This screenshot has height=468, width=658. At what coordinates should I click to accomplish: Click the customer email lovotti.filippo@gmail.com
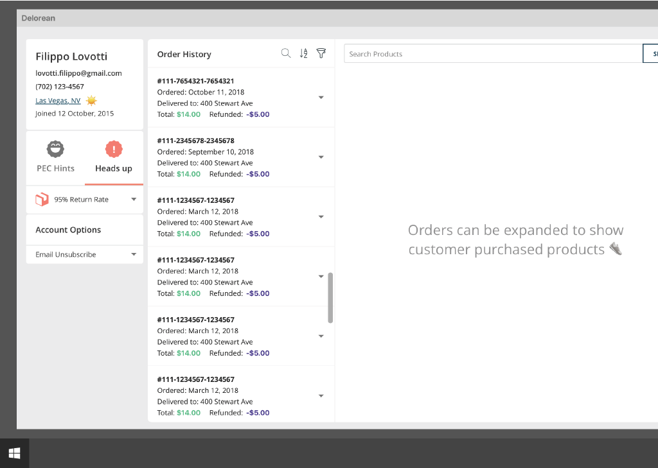click(x=78, y=73)
